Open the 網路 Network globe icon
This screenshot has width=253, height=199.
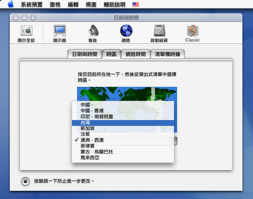point(126,34)
